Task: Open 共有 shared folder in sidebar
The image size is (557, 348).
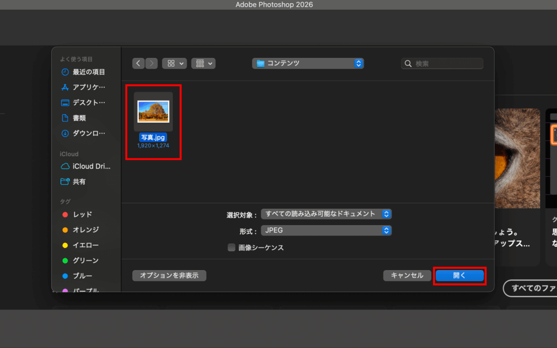Action: (79, 182)
